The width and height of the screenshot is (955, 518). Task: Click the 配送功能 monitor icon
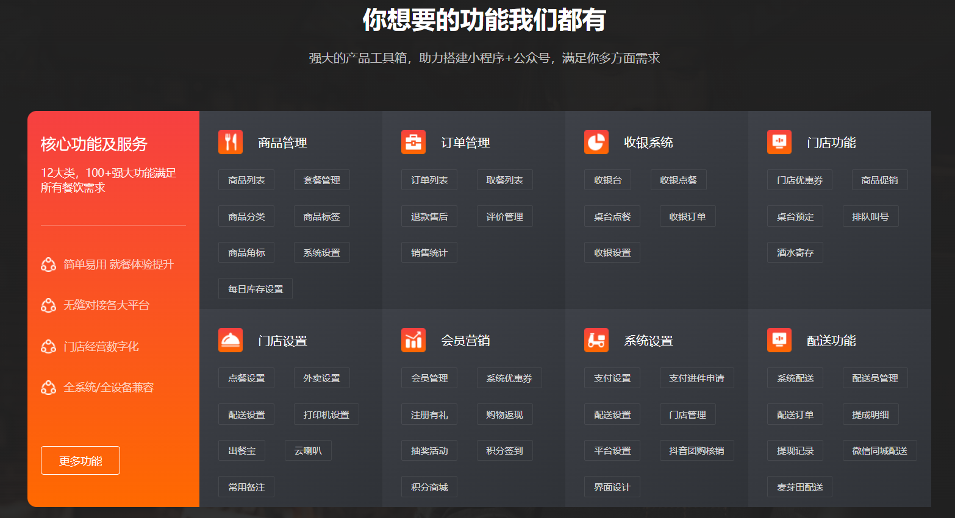(779, 340)
